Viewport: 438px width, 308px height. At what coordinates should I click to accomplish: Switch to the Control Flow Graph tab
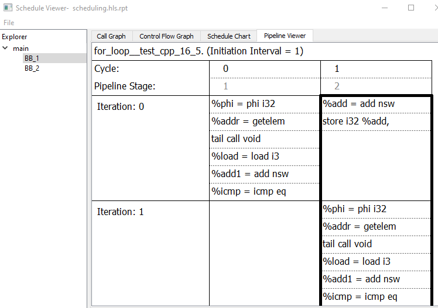(166, 36)
